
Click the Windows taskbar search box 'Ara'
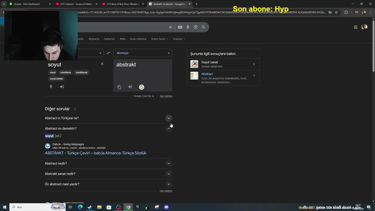(37, 207)
